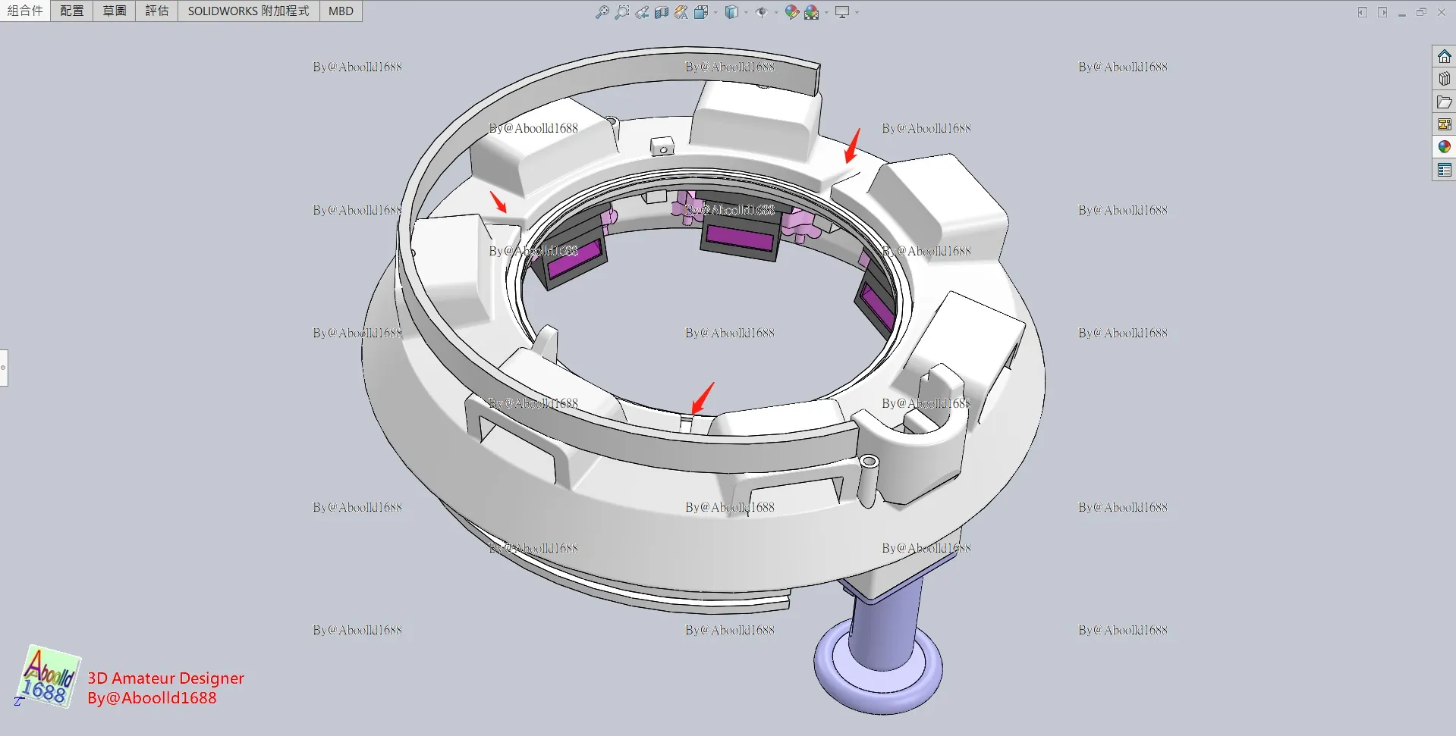Expand the View Orientation dropdown arrow
The height and width of the screenshot is (736, 1456).
tap(715, 12)
